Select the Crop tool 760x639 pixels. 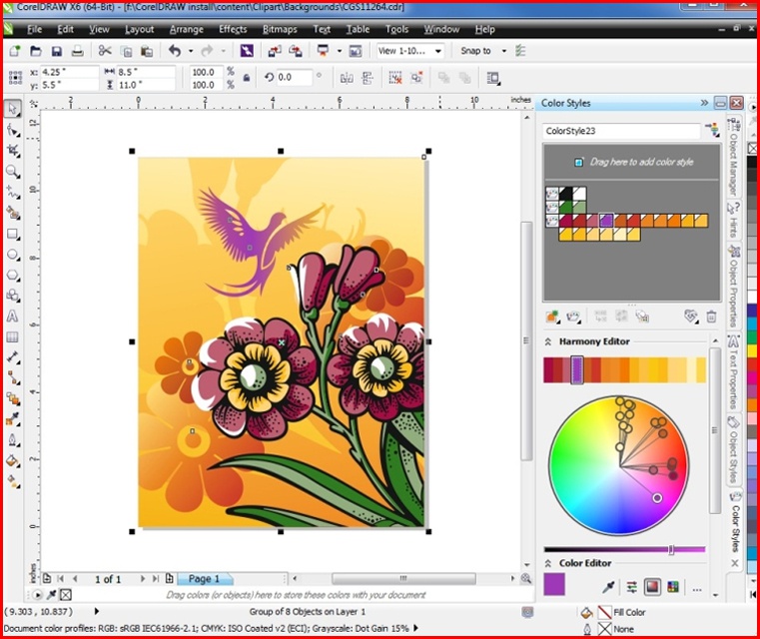tap(13, 151)
